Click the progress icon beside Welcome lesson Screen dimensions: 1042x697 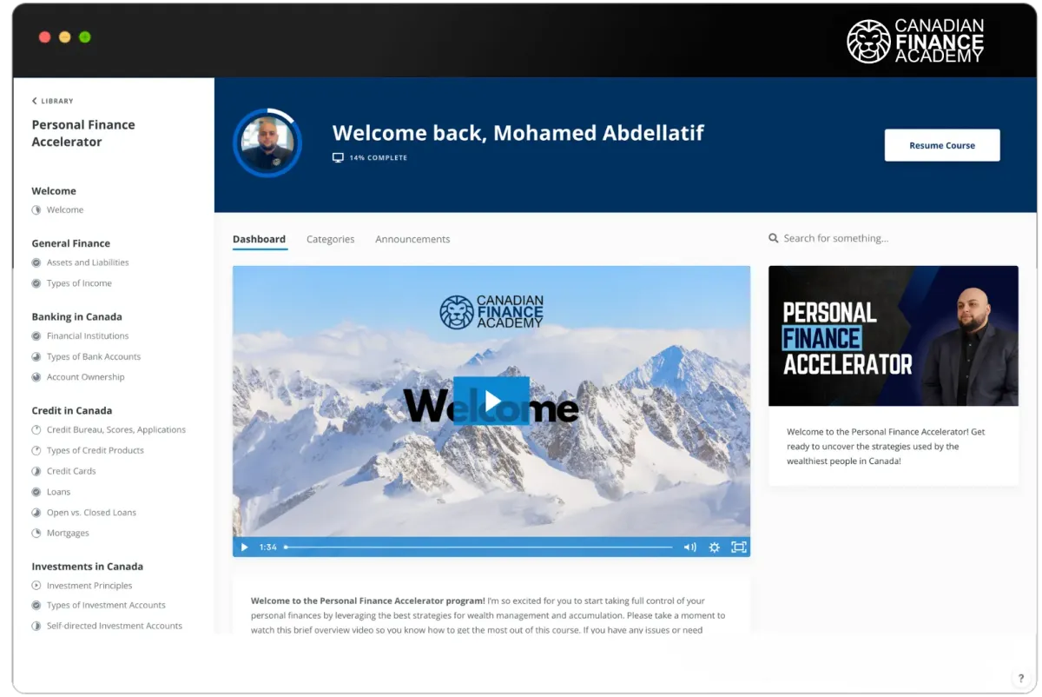tap(36, 210)
